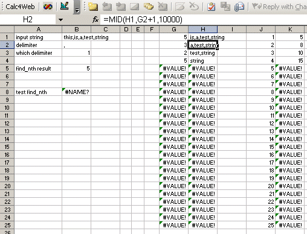Expand toolbar options arrow after the ruler-pencil icon
Screen dimensions: 307x234
[x=77, y=7]
